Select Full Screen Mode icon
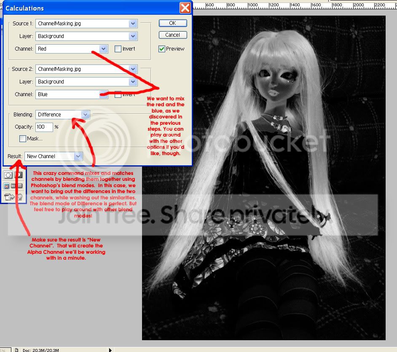Screen dimensions: 397x352 (x=20, y=186)
